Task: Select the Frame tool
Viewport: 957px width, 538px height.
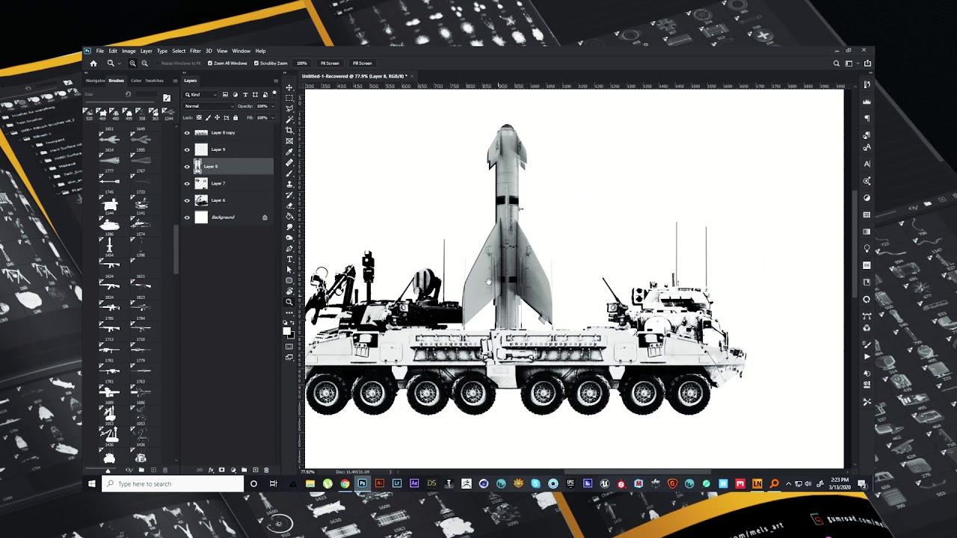Action: tap(289, 140)
